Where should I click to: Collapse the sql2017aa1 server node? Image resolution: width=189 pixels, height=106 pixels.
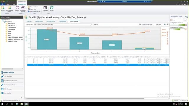(3, 21)
